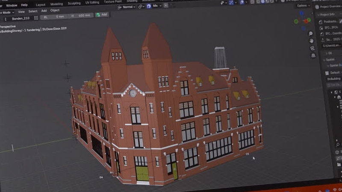Click the pan view hand icon
342x192 pixels.
click(312, 41)
